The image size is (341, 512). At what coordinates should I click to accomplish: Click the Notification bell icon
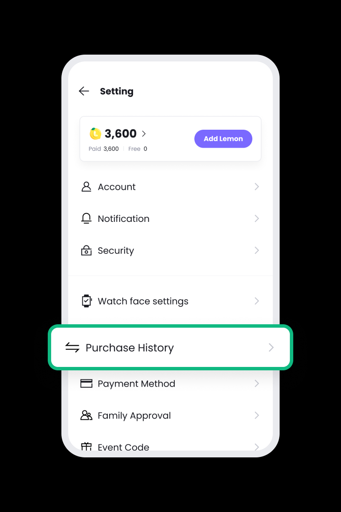86,218
